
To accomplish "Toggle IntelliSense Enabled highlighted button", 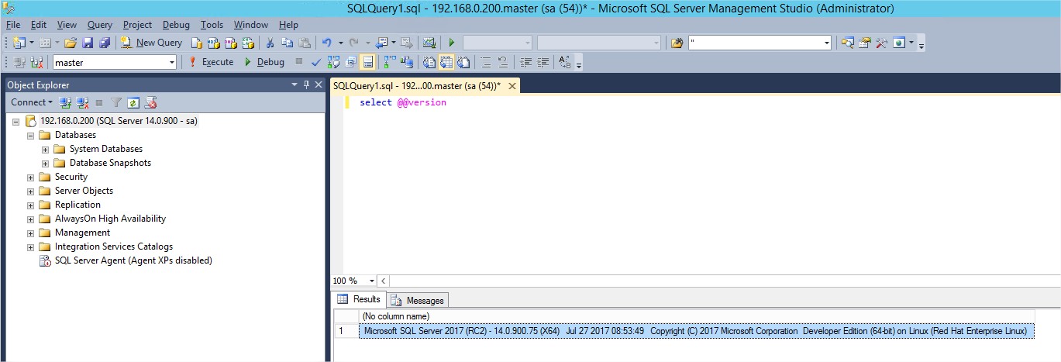I will point(368,62).
